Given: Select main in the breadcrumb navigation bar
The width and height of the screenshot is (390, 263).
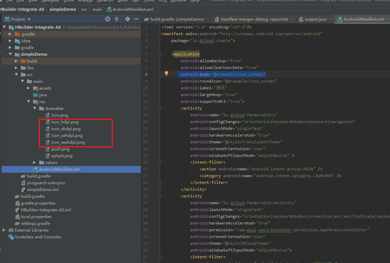Looking at the screenshot, I should (97, 9).
